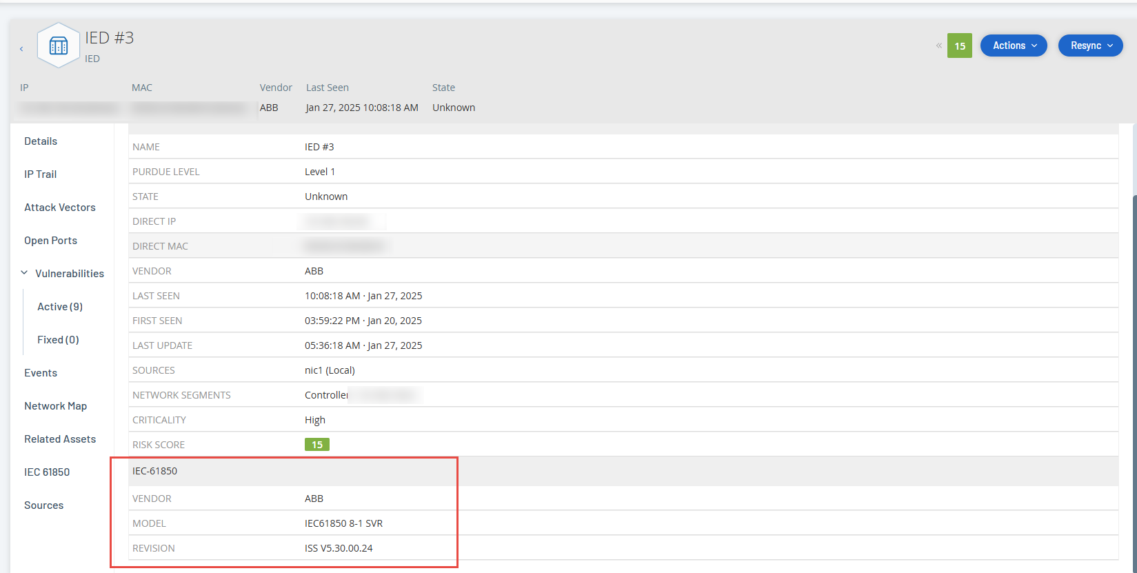Viewport: 1137px width, 573px height.
Task: Open the Attack Vectors tab
Action: (x=60, y=208)
